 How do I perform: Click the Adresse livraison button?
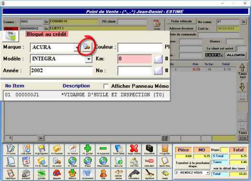pos(181,29)
